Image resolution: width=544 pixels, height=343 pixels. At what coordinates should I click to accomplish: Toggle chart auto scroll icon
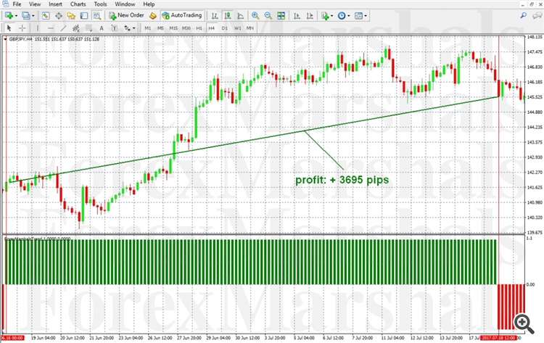[297, 16]
